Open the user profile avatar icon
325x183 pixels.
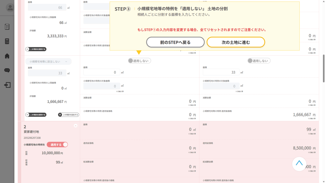tap(10, 8)
